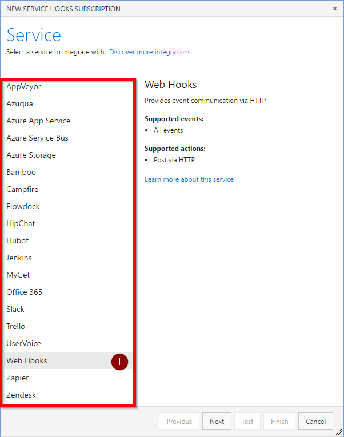Open the Discover more integrations link
This screenshot has height=437, width=344.
pyautogui.click(x=150, y=52)
